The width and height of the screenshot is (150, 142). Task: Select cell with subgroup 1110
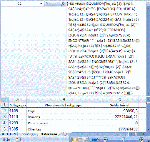click(18, 117)
